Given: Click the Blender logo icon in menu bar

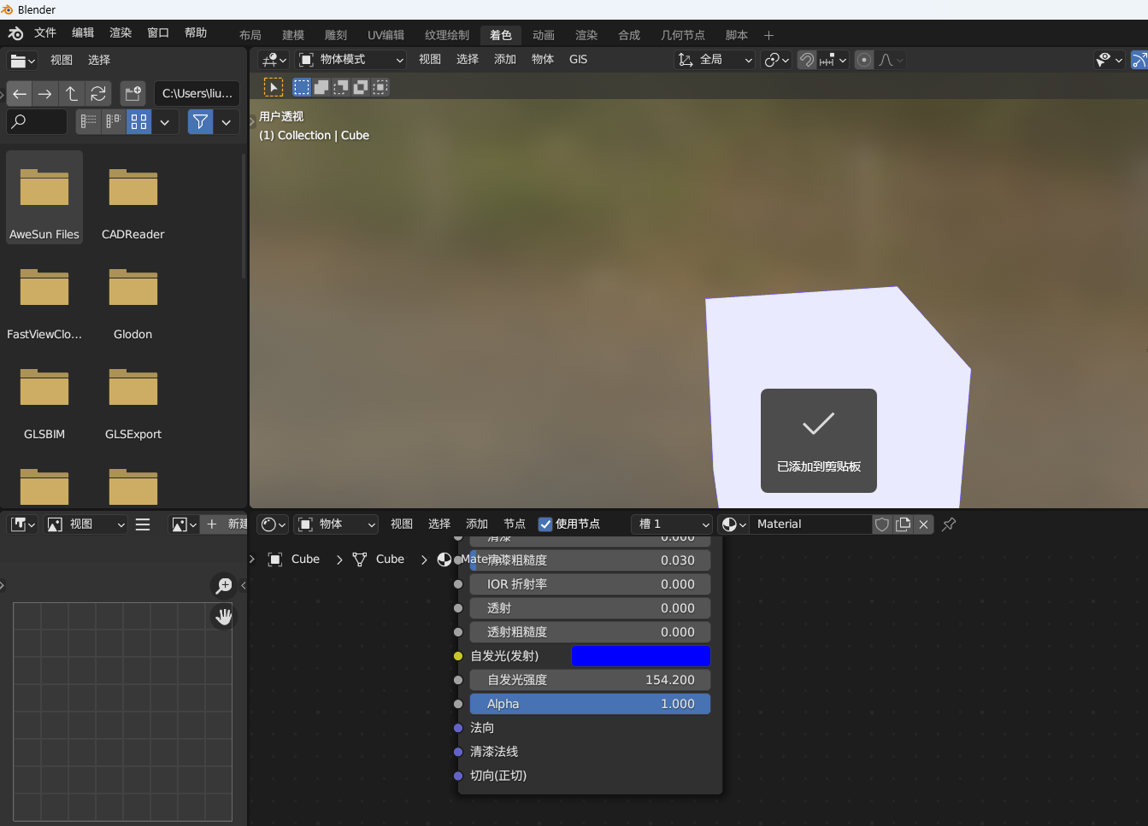Looking at the screenshot, I should click(x=15, y=33).
